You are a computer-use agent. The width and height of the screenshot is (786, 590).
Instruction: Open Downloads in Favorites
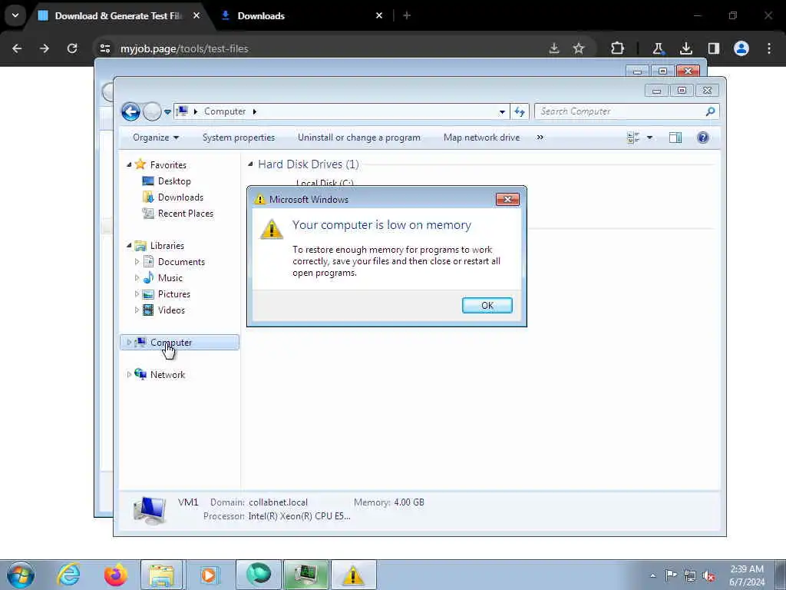[x=180, y=197]
